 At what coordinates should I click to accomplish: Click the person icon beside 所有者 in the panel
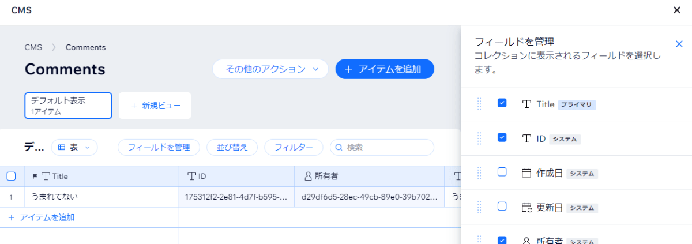pyautogui.click(x=526, y=241)
